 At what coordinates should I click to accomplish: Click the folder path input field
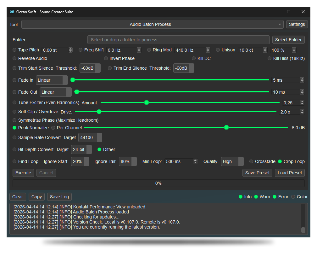(178, 40)
